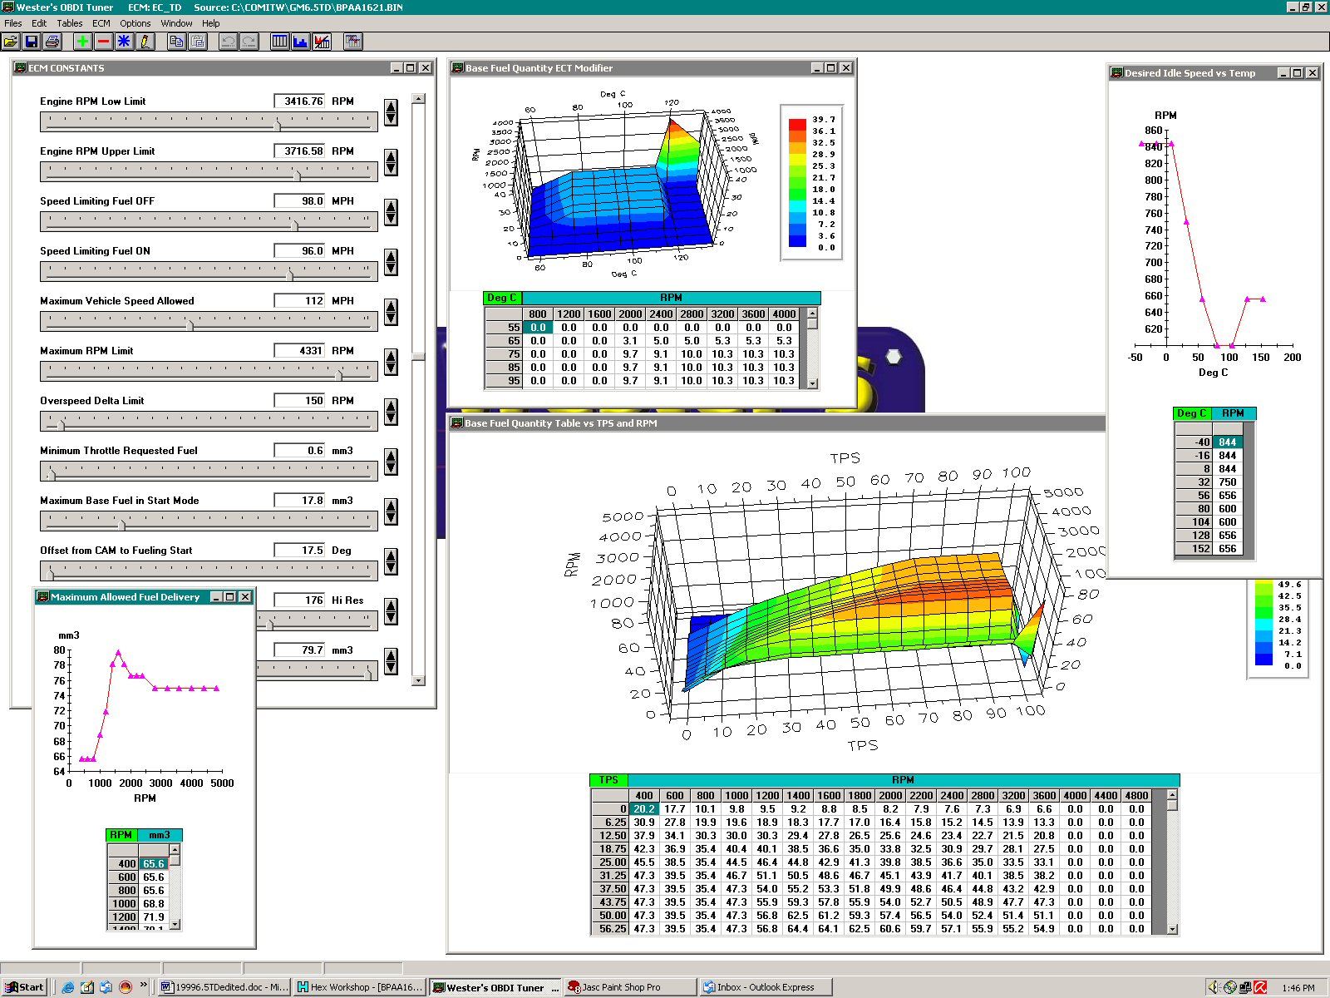Click scroll-down arrow of TPS/RPM fuel table
Screen dimensions: 1330x998
coord(1172,929)
